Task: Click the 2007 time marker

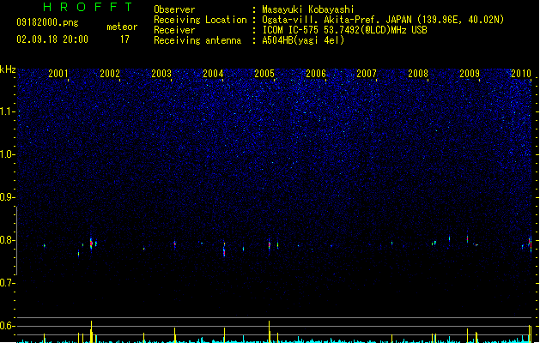Action: tap(367, 74)
